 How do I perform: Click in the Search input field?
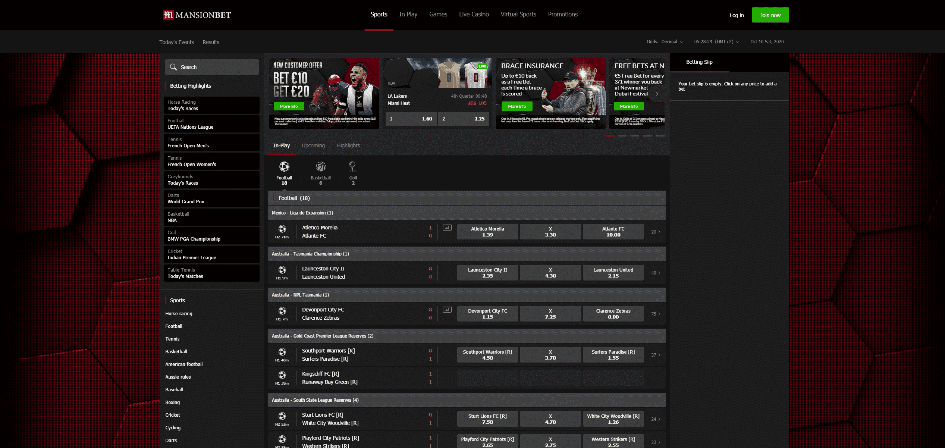(x=212, y=67)
